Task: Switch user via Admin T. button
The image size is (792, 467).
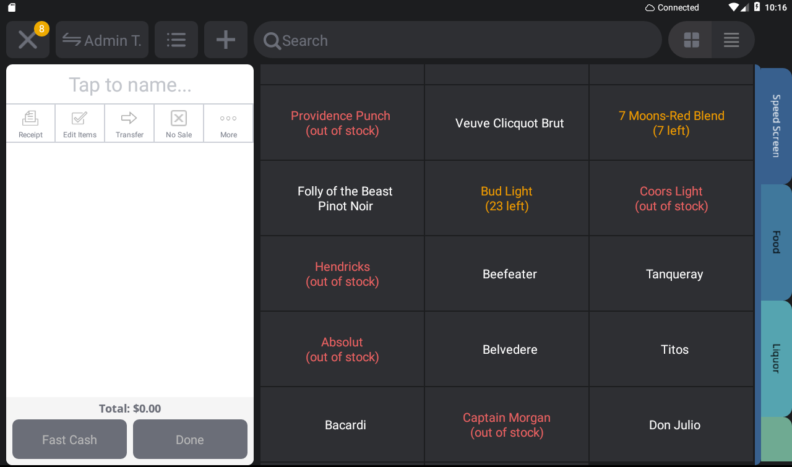Action: 102,40
